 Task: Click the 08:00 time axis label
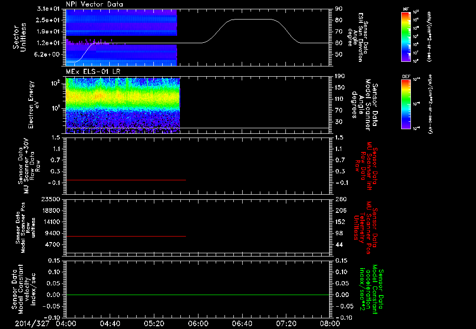tap(330, 323)
